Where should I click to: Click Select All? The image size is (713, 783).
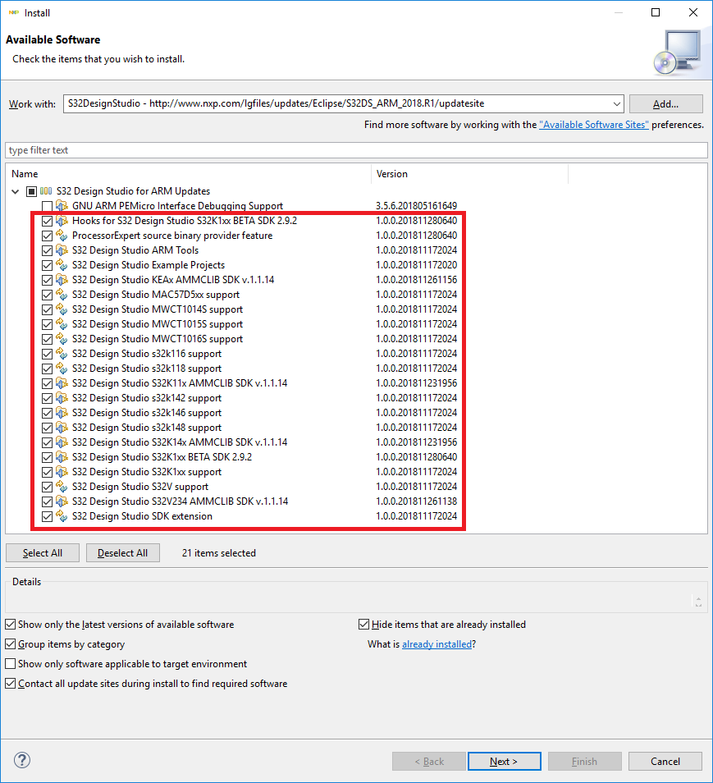pyautogui.click(x=43, y=553)
